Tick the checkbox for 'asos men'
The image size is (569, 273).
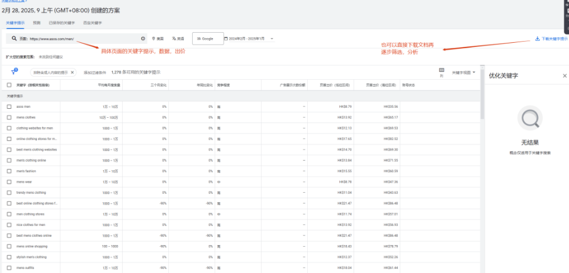point(10,106)
